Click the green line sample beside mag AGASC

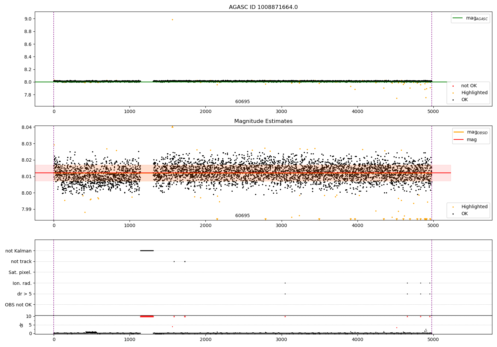[458, 18]
